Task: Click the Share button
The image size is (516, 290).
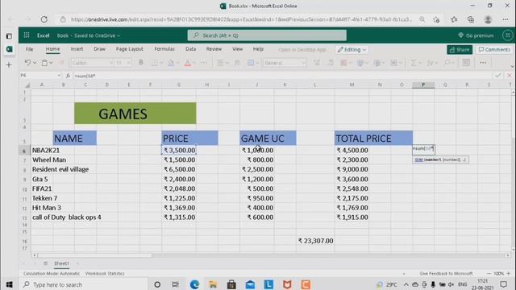Action: point(460,50)
